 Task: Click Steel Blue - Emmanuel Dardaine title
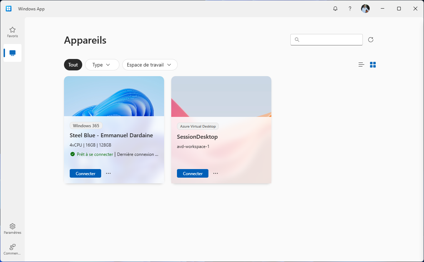point(111,135)
